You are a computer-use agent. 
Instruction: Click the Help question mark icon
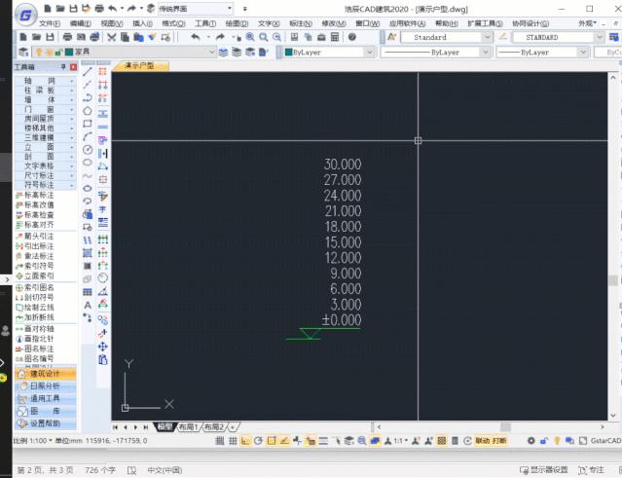[351, 37]
